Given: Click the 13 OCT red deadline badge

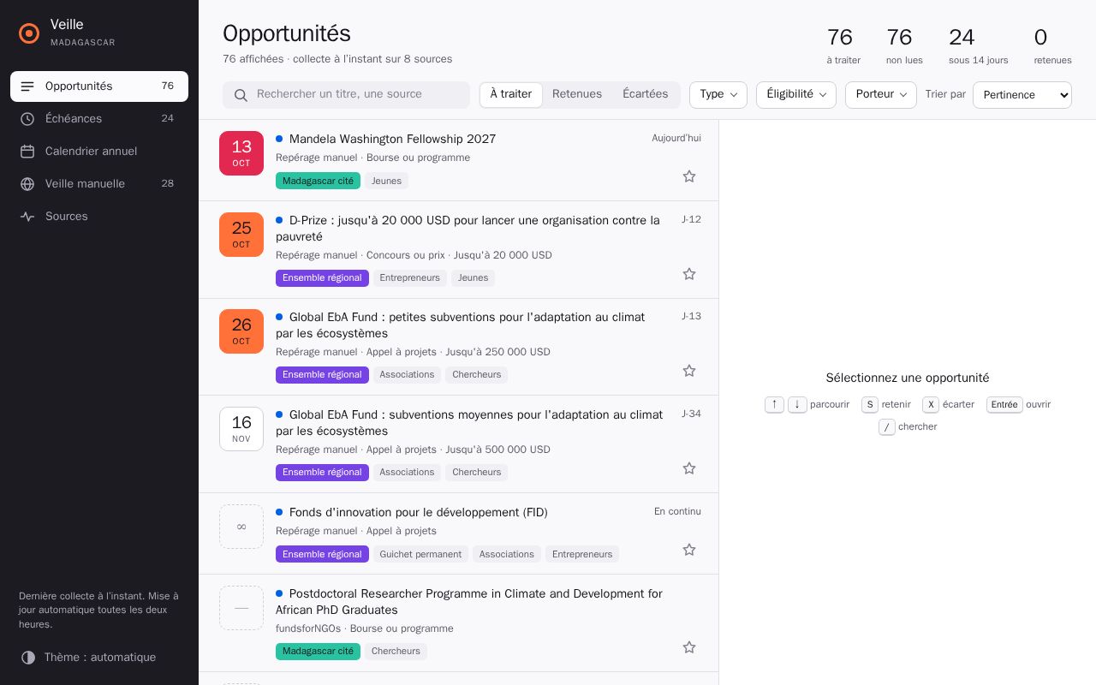Looking at the screenshot, I should [x=241, y=153].
